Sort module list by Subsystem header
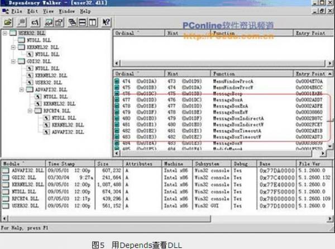Image resolution: width=335 pixels, height=249 pixels. tap(212, 164)
